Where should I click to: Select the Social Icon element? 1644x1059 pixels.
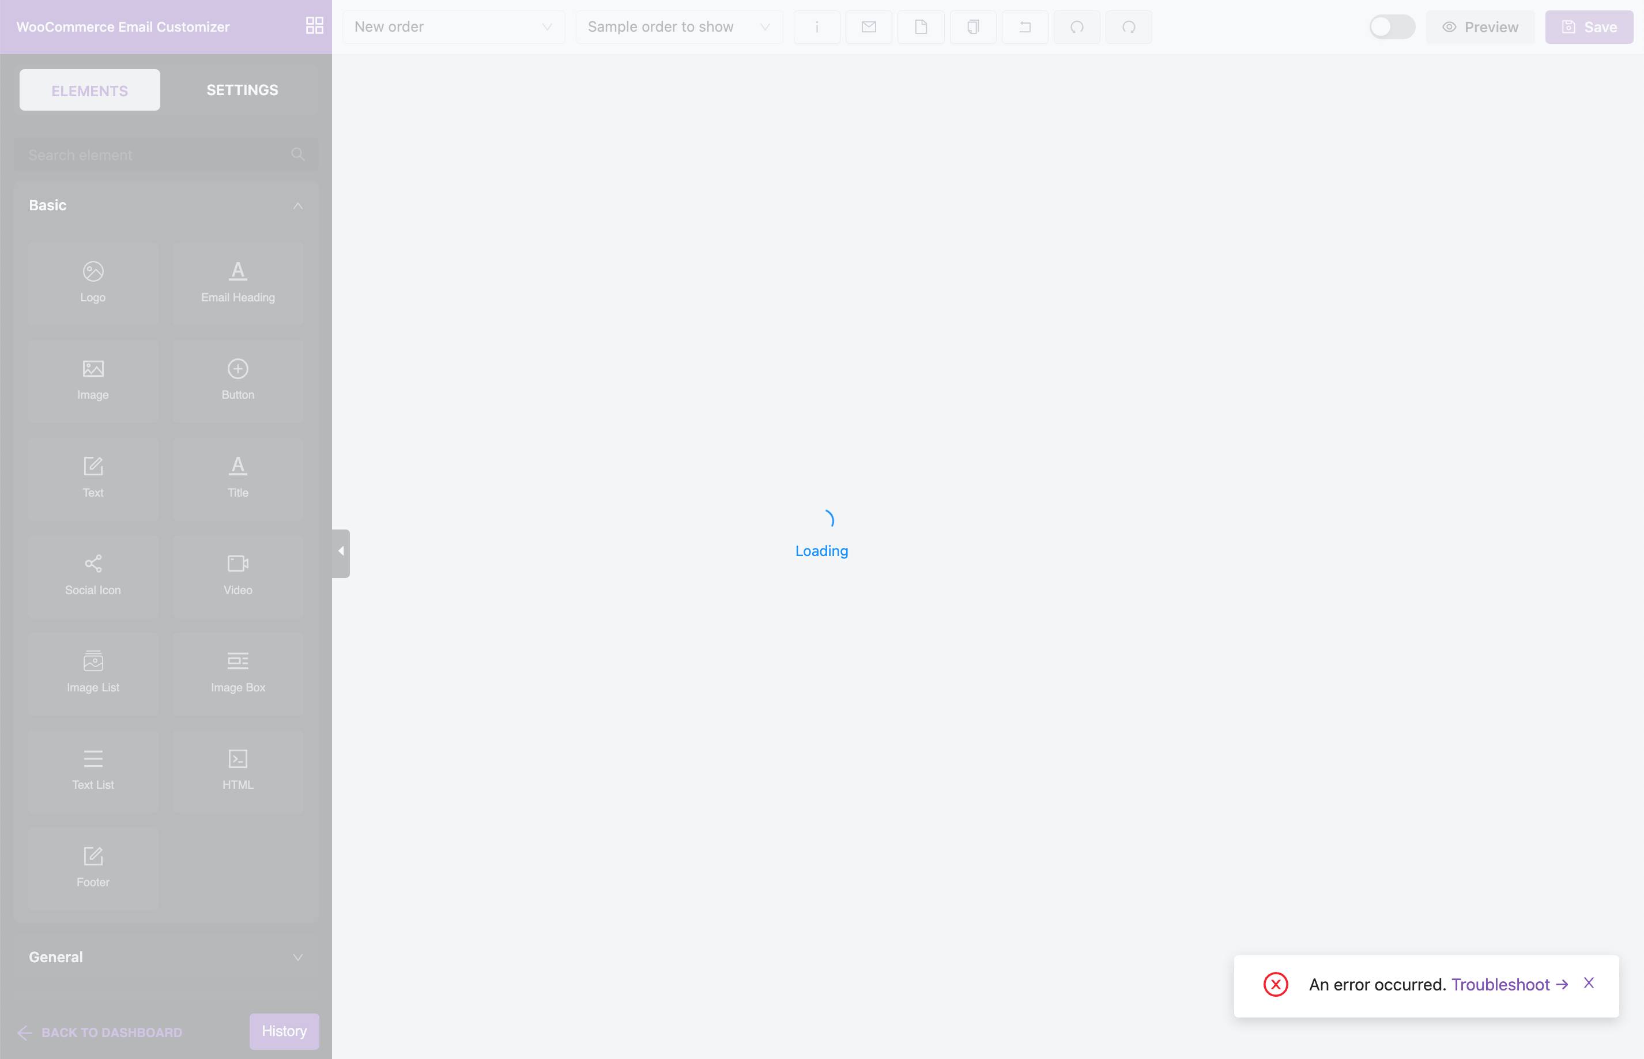tap(93, 575)
